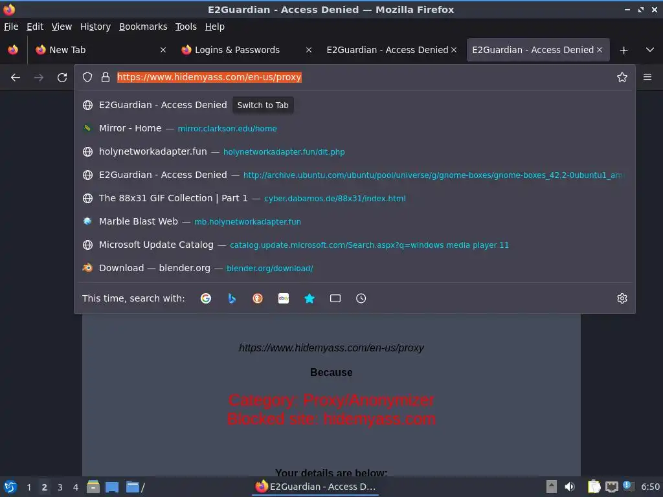Switch to workspace 4
The image size is (663, 497).
pyautogui.click(x=76, y=487)
